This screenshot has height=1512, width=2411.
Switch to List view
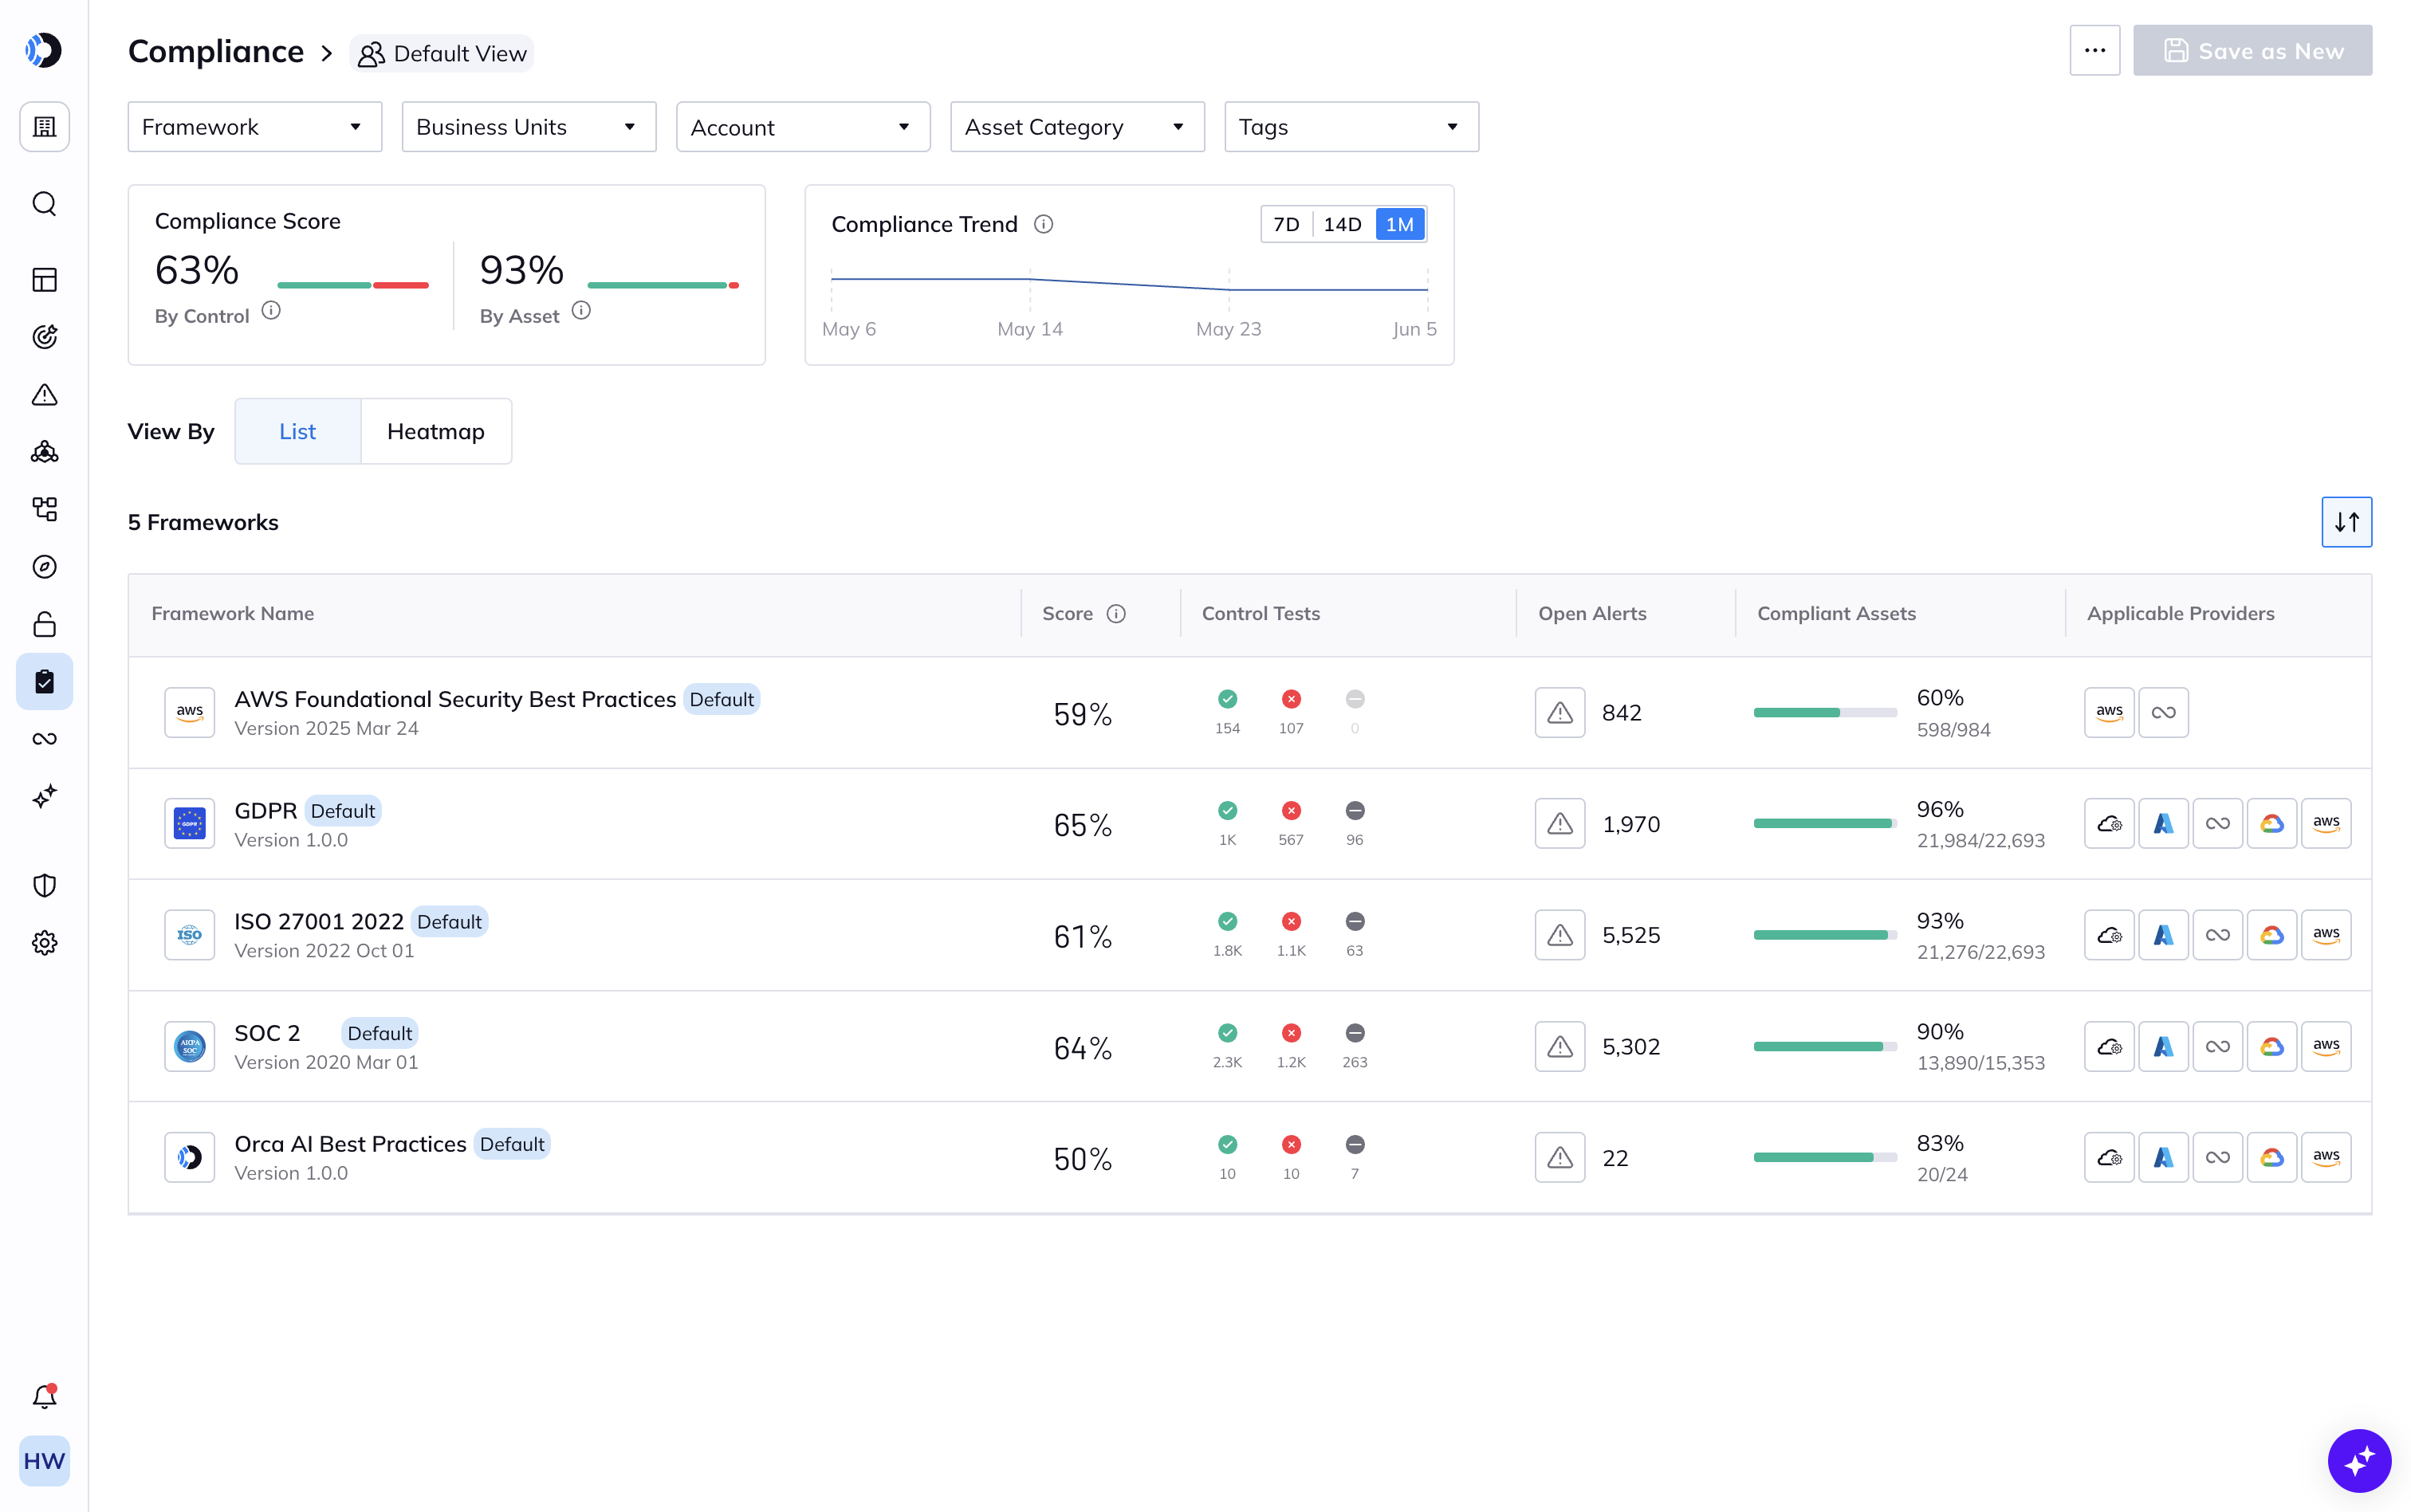tap(297, 431)
